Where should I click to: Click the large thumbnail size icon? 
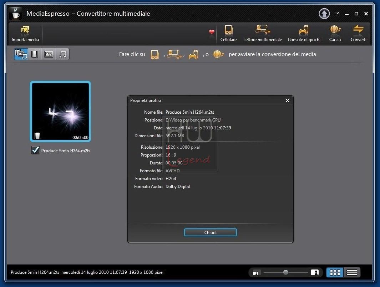(315, 272)
